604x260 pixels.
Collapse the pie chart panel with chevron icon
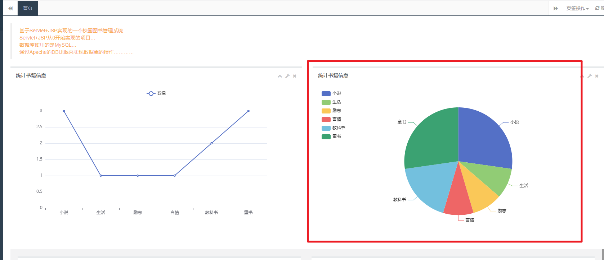(x=582, y=76)
